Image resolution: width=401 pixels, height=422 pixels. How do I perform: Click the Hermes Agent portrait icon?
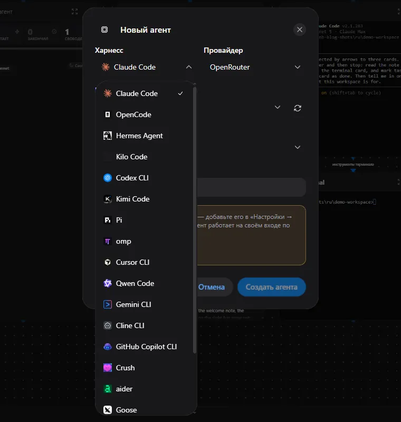(x=108, y=136)
